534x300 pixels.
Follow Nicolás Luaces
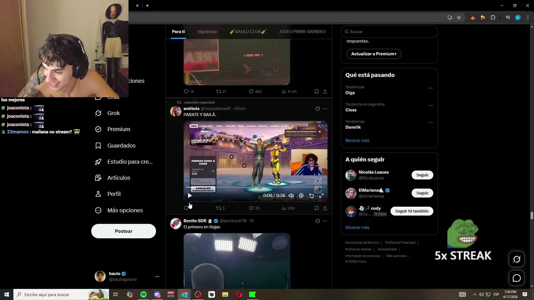tap(422, 175)
